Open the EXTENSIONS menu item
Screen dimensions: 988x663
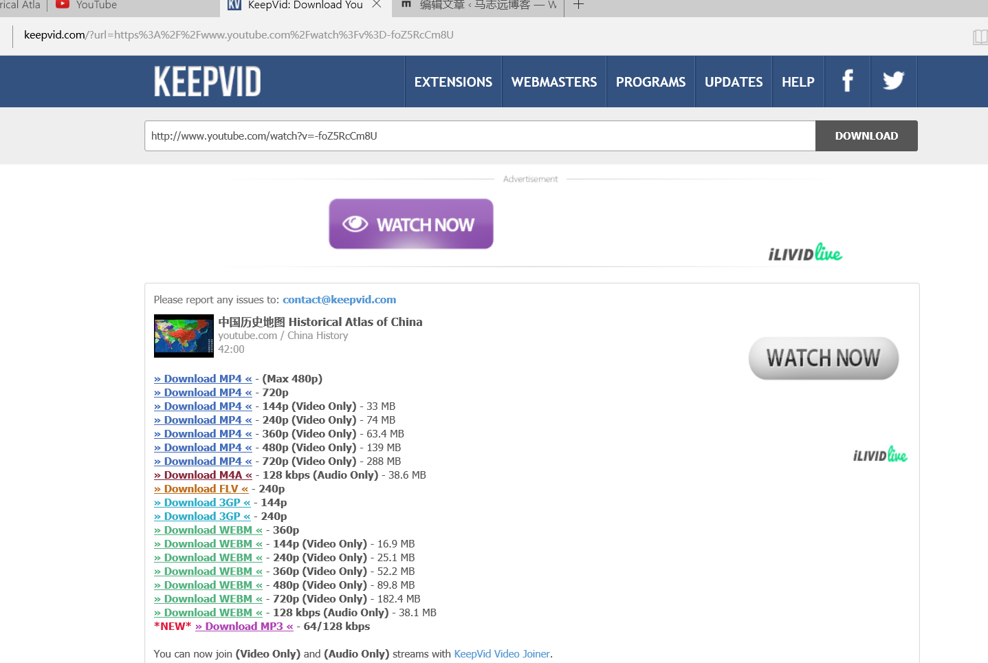point(453,82)
